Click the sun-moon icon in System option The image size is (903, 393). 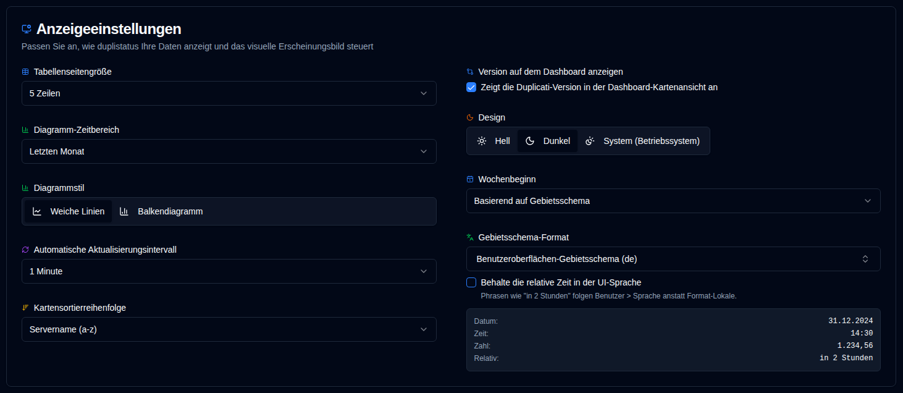[x=590, y=141]
